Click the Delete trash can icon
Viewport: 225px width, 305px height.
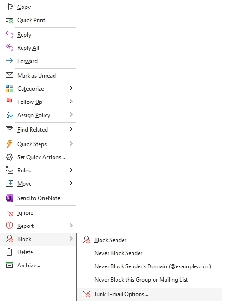tap(9, 252)
